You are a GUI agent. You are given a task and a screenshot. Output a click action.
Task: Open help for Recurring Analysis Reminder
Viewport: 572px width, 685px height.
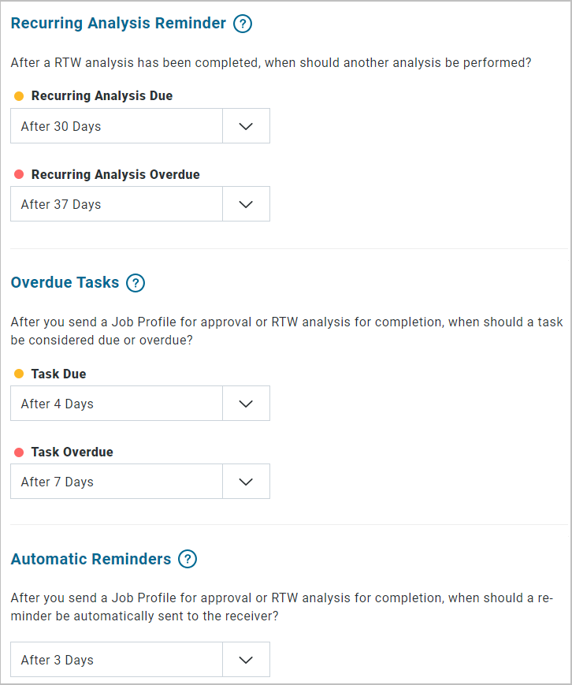click(243, 24)
